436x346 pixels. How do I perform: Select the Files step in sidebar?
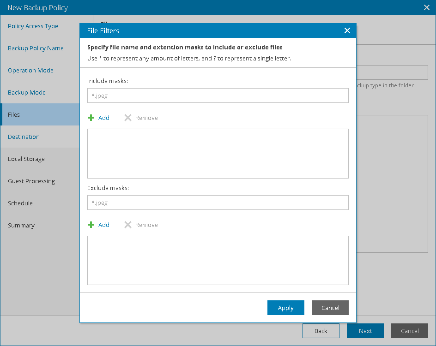tap(40, 114)
